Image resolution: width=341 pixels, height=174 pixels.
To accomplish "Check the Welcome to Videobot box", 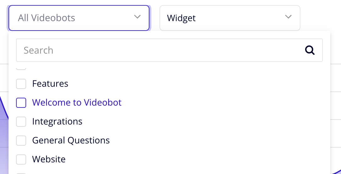I will pyautogui.click(x=21, y=103).
